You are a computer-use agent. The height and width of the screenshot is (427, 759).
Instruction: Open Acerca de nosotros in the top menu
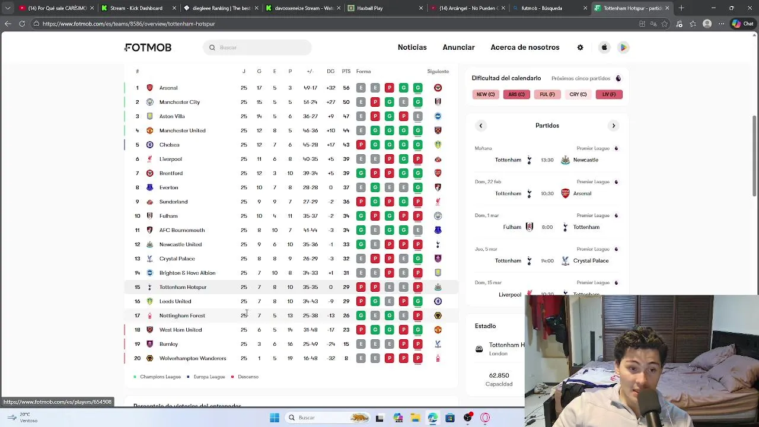pos(525,47)
